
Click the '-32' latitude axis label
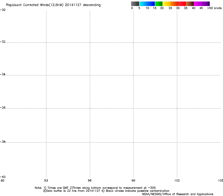coord(3,42)
